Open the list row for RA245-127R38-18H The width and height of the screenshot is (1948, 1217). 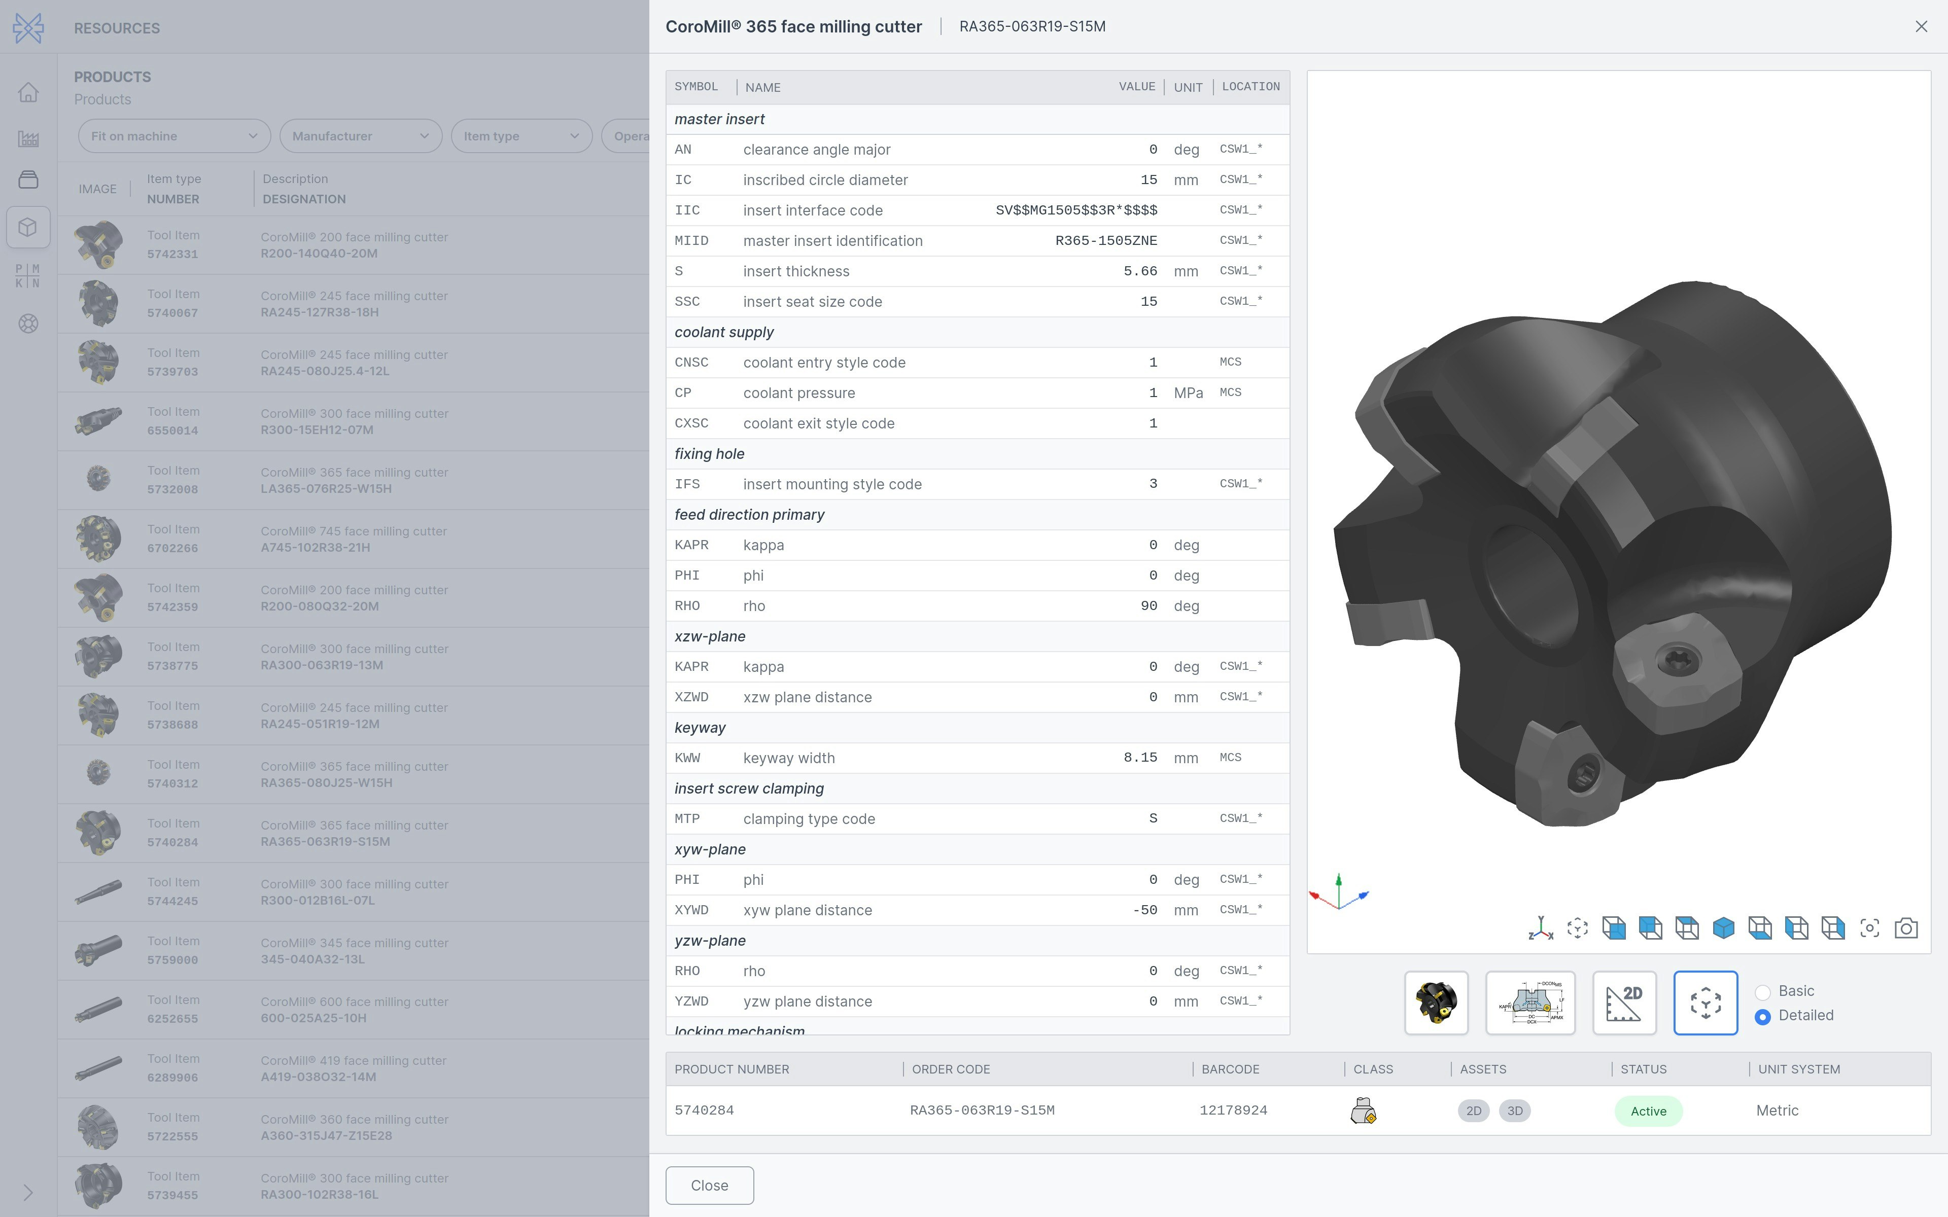point(354,304)
